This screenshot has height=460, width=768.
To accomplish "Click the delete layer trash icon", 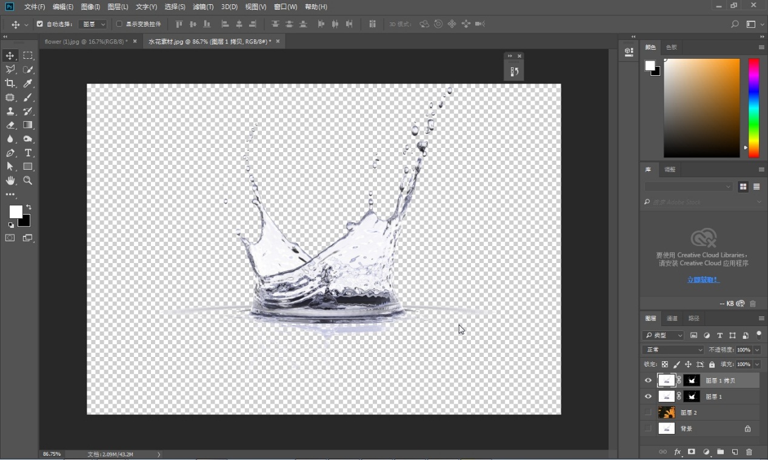I will 749,452.
